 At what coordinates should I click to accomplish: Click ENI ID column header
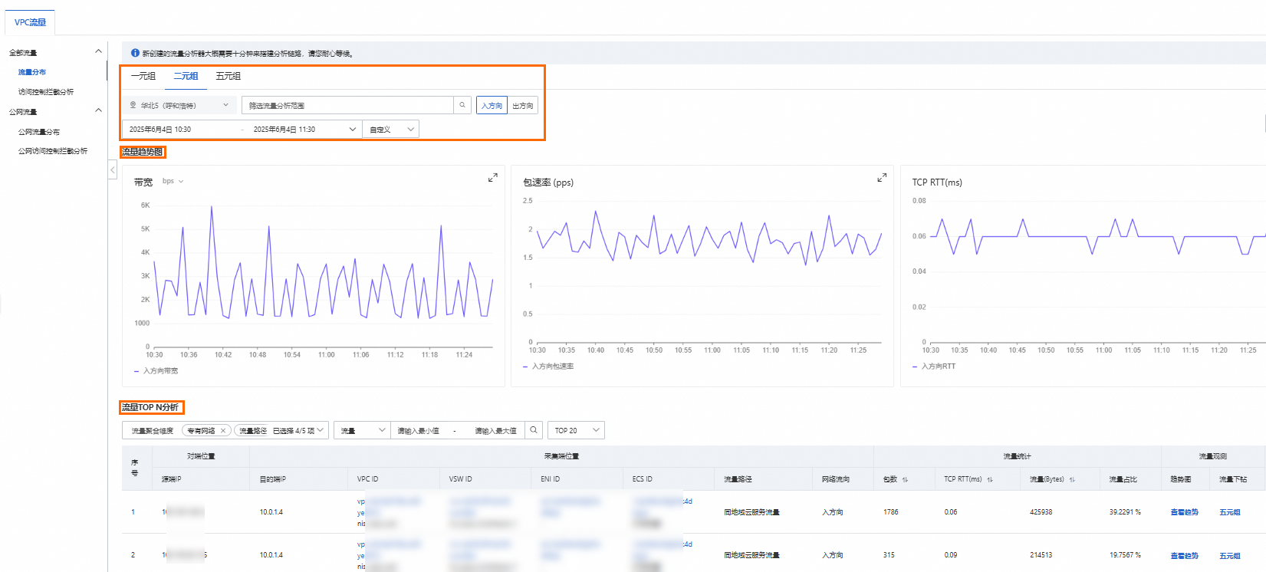[x=550, y=479]
